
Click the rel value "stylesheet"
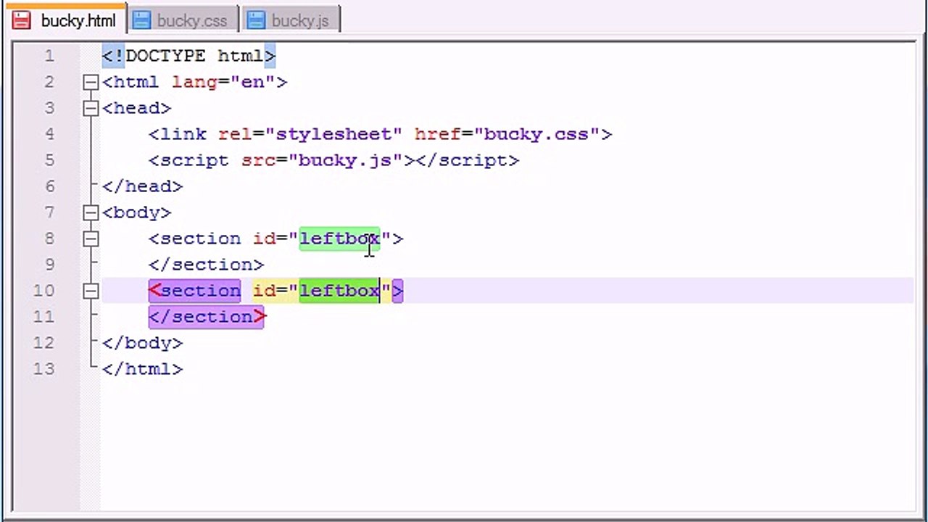[x=333, y=134]
